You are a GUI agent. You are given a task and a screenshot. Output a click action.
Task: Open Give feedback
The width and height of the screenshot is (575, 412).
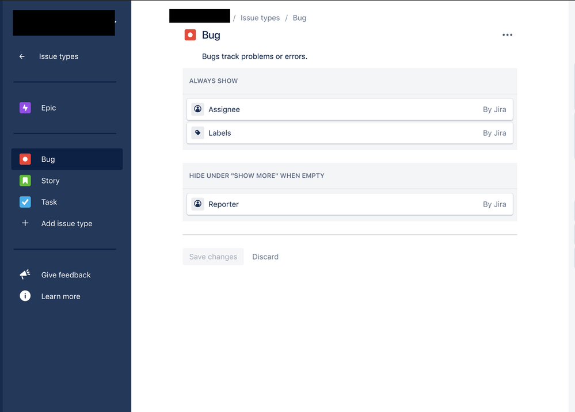[67, 275]
